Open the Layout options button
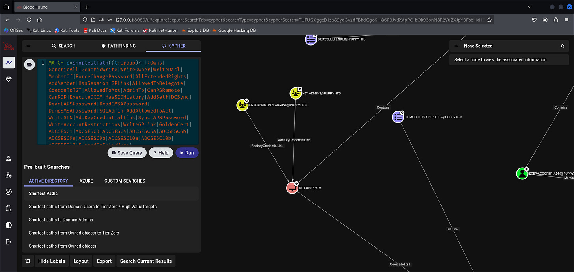574x272 pixels. coord(81,261)
